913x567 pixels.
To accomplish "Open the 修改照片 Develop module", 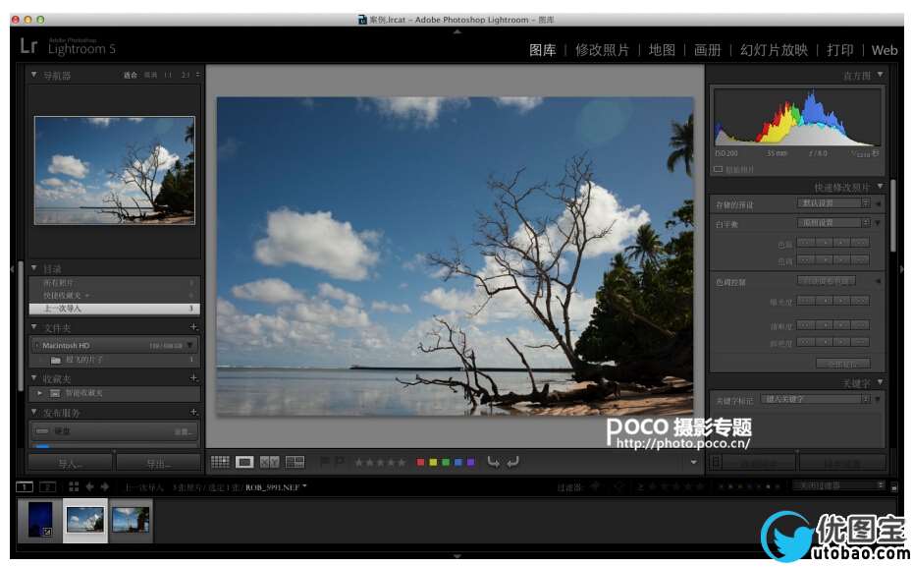I will [602, 50].
